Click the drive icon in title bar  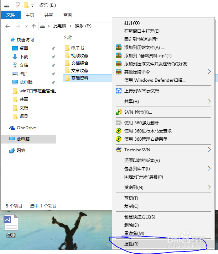[x=6, y=6]
